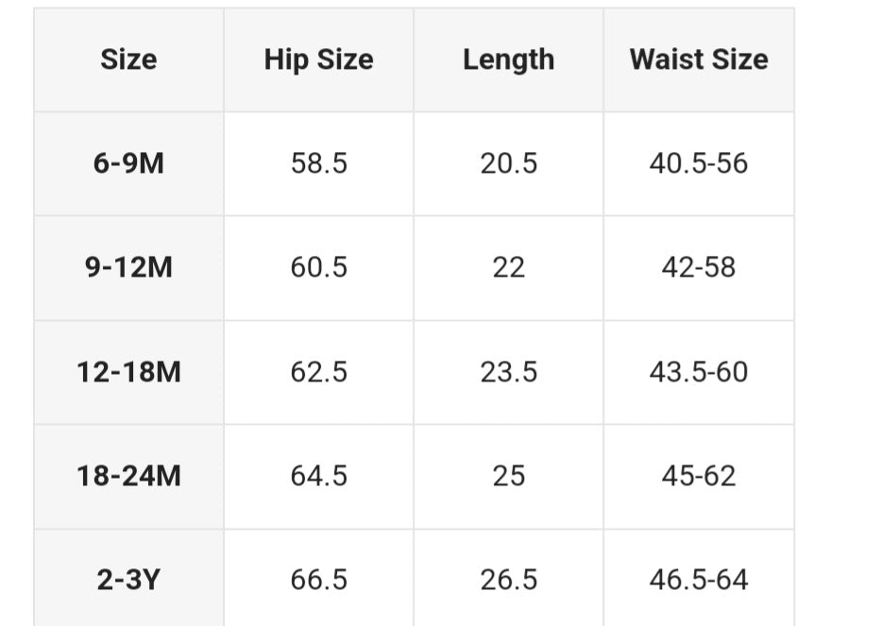This screenshot has height=626, width=881.
Task: Select the Waist Size column header
Action: (x=699, y=59)
